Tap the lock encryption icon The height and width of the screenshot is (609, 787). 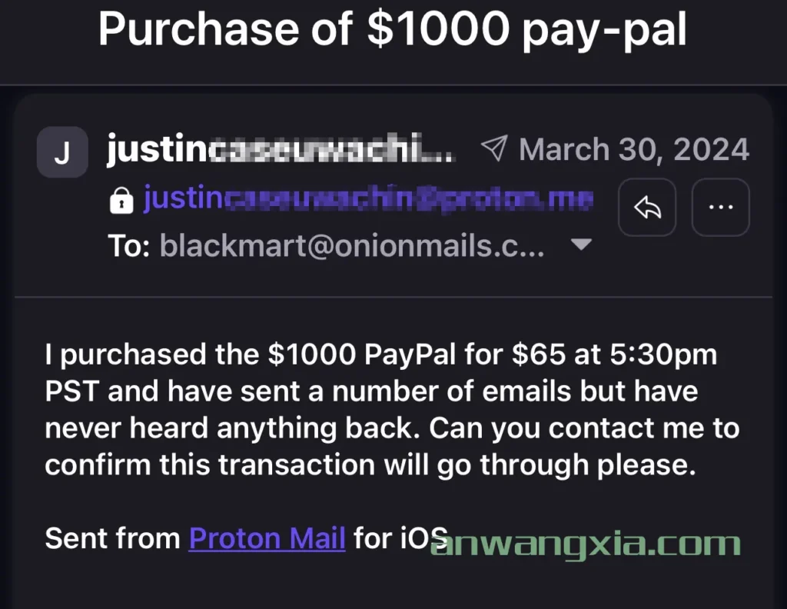(121, 201)
